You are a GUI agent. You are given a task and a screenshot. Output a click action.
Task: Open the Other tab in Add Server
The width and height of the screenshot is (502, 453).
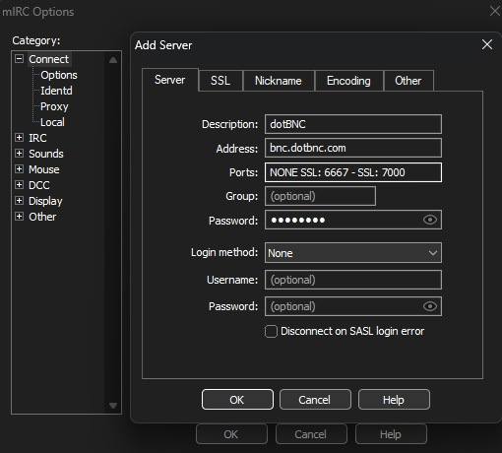point(408,81)
